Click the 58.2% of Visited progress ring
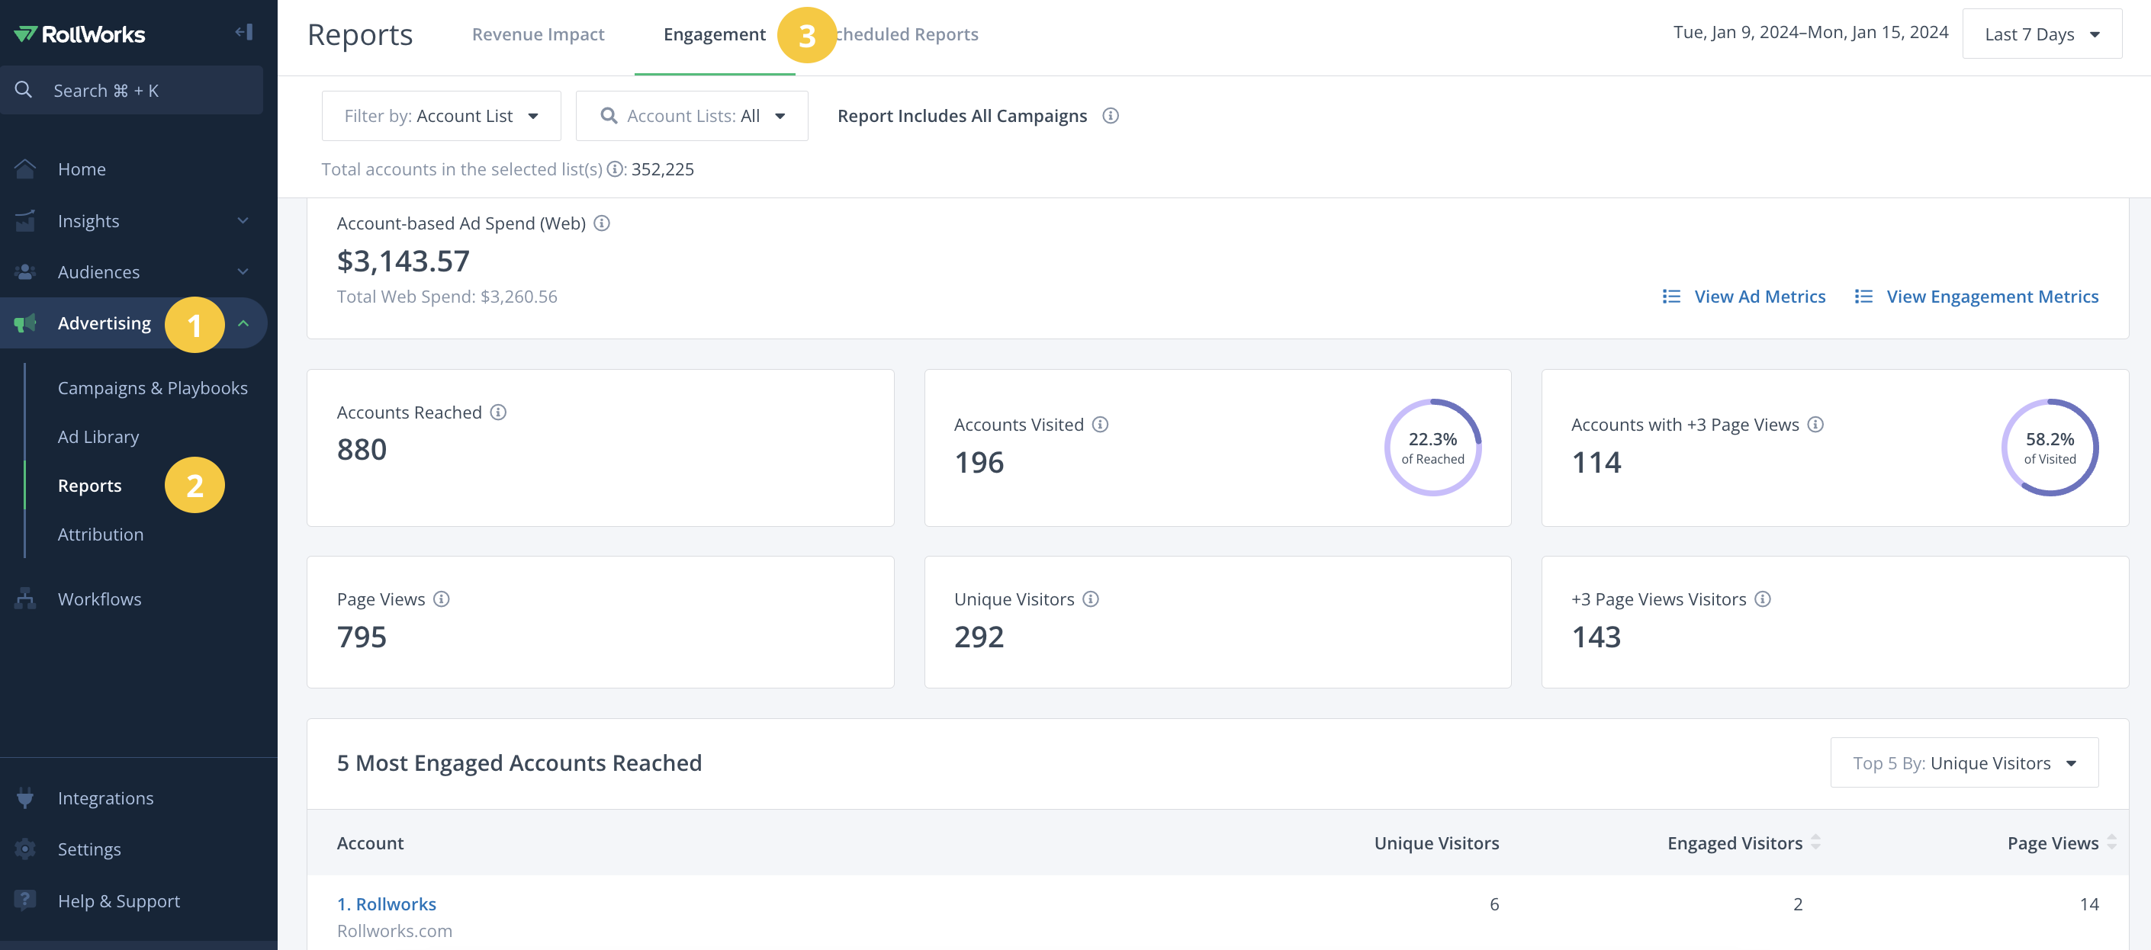The image size is (2151, 950). 2050,448
